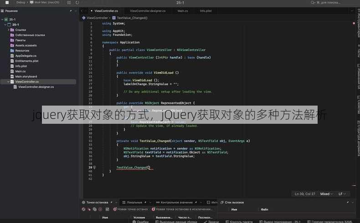360x223 pixels.
Task: Click the red error indicator in the editor margin
Action: pyautogui.click(x=354, y=23)
